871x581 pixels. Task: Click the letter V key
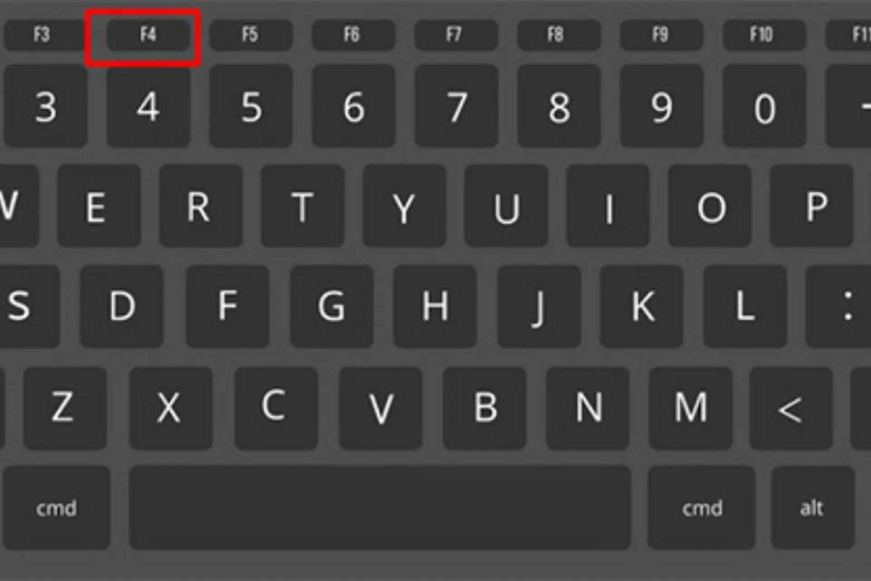coord(380,409)
